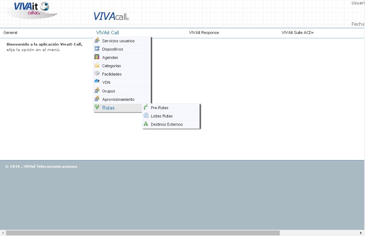Click the VIVAcall header logo

pyautogui.click(x=111, y=16)
